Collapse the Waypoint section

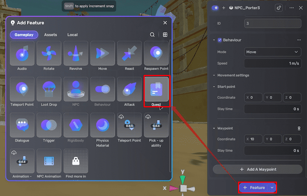pyautogui.click(x=214, y=128)
